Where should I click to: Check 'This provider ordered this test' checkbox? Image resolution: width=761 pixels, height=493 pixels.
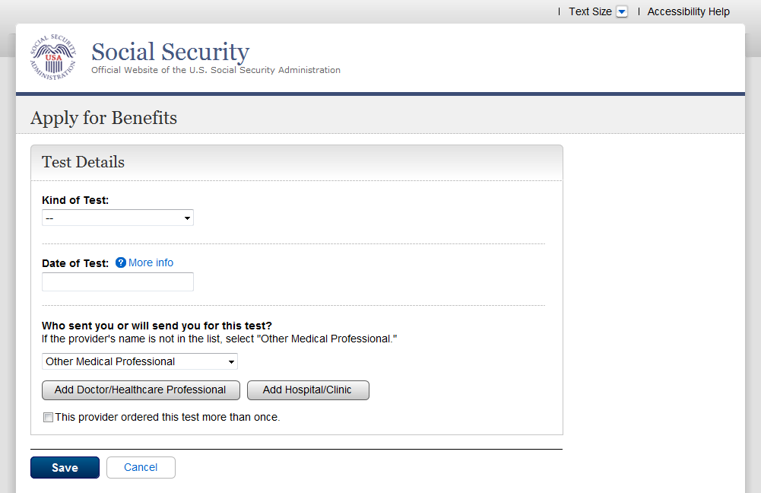(49, 418)
